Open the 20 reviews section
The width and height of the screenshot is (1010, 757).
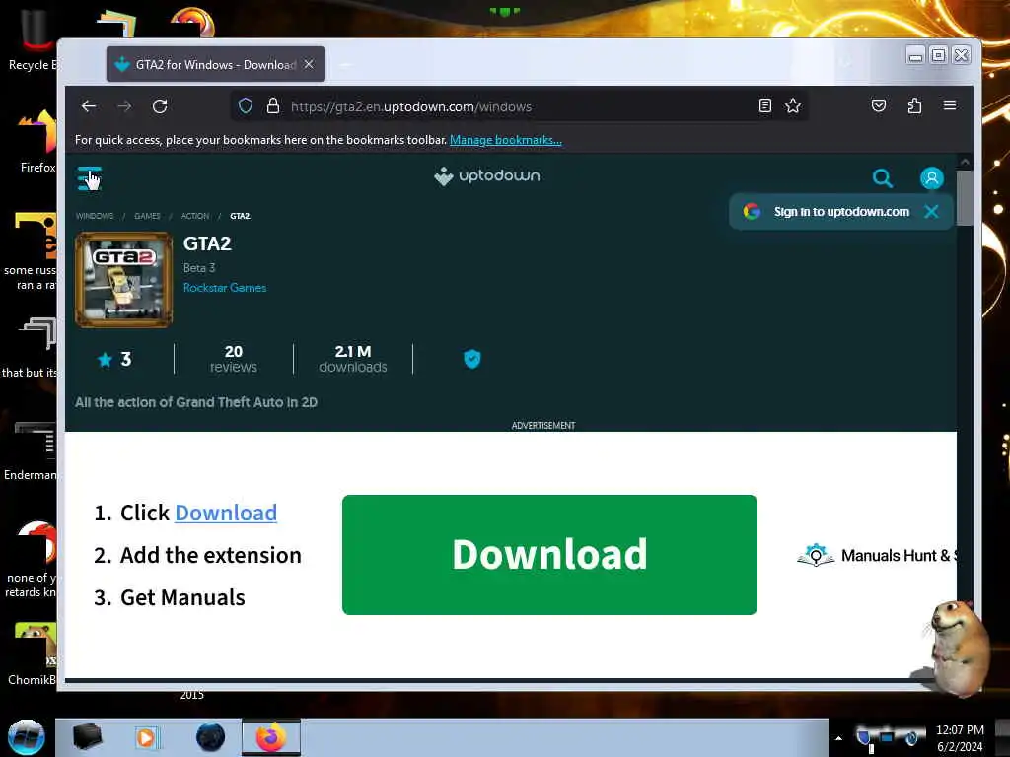pyautogui.click(x=233, y=359)
